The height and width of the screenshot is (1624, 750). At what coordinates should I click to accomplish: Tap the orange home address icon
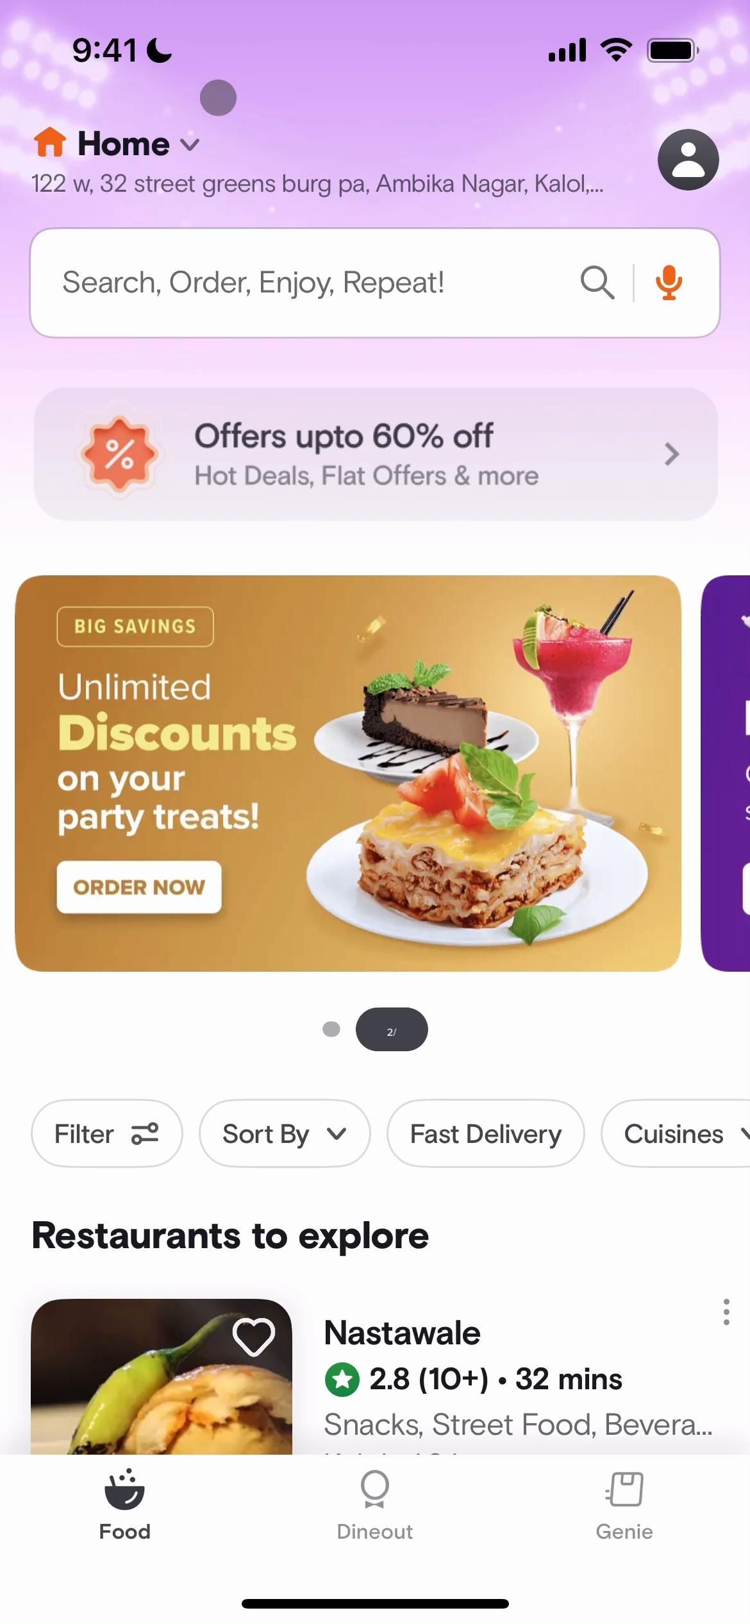[x=50, y=142]
